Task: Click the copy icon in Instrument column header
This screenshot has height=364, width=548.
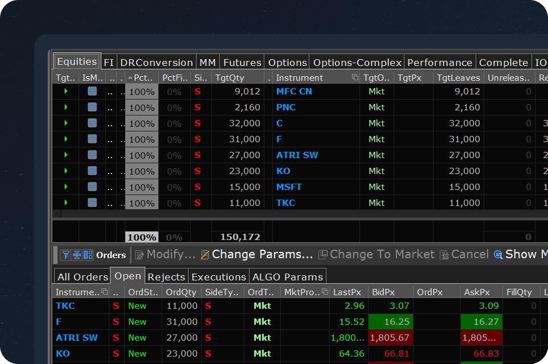Action: 355,78
